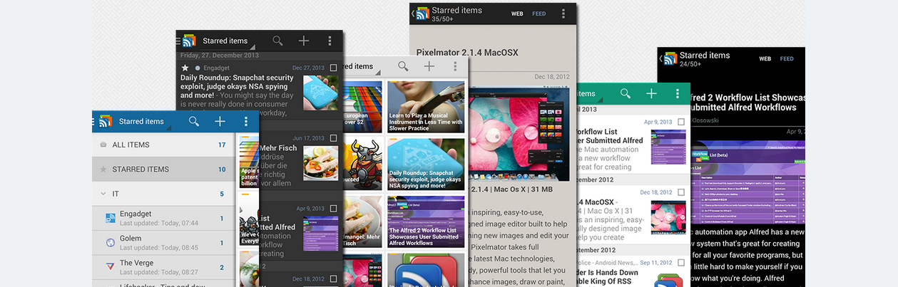Open the three-dot menu in the green header
The image size is (898, 287).
click(677, 94)
